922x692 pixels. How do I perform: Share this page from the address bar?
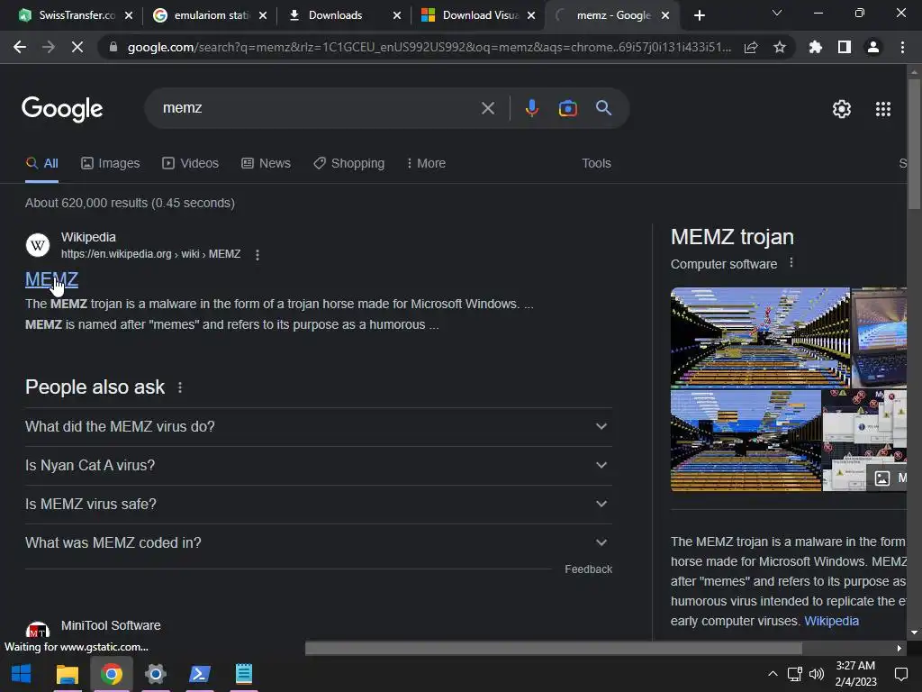tap(751, 47)
